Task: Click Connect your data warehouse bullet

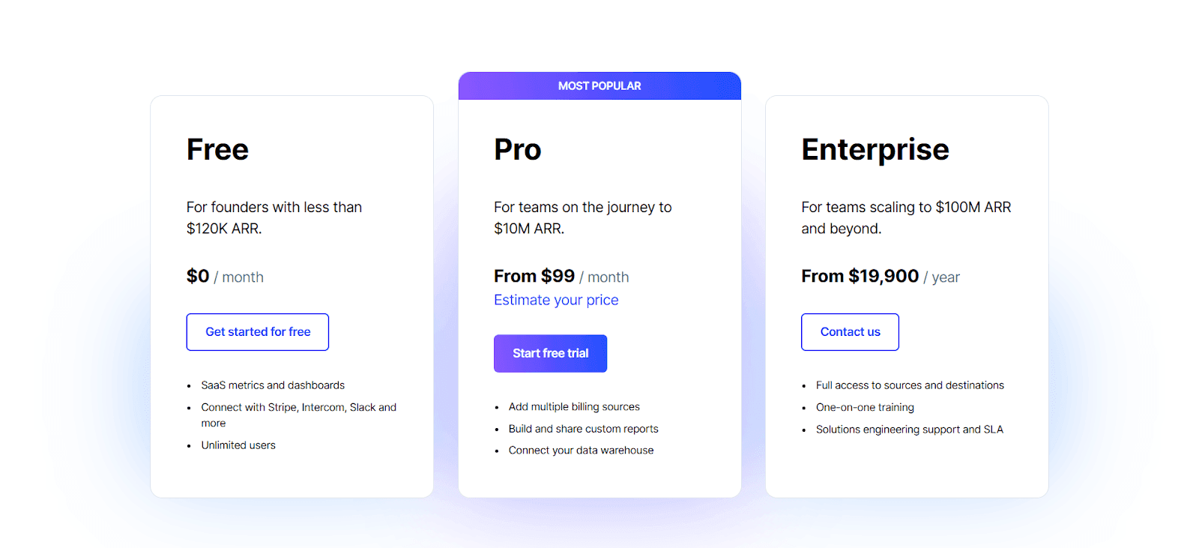Action: pos(582,450)
